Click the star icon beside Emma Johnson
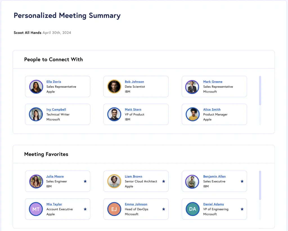 164,209
